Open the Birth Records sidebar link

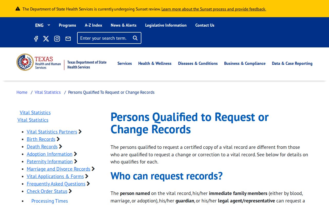pos(41,139)
